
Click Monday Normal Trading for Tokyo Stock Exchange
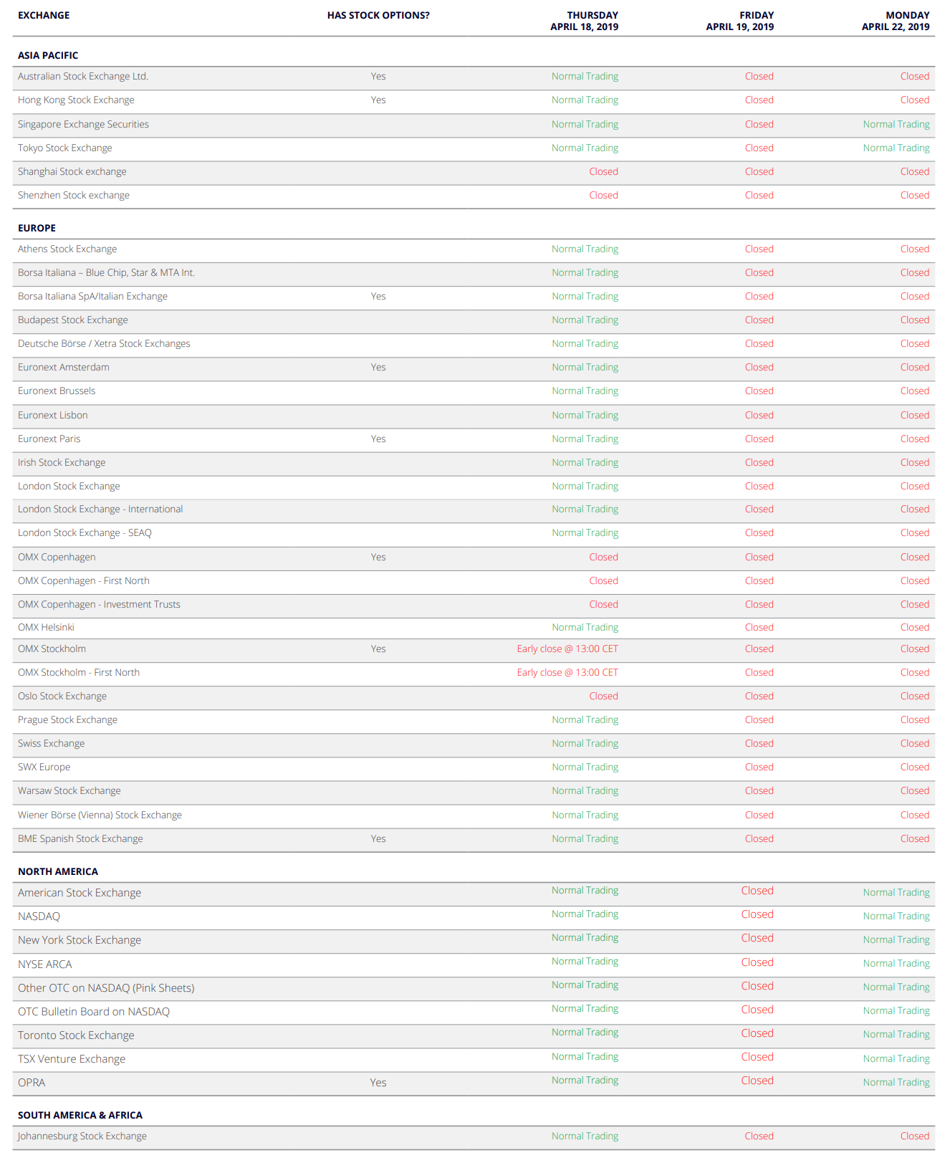pyautogui.click(x=896, y=148)
